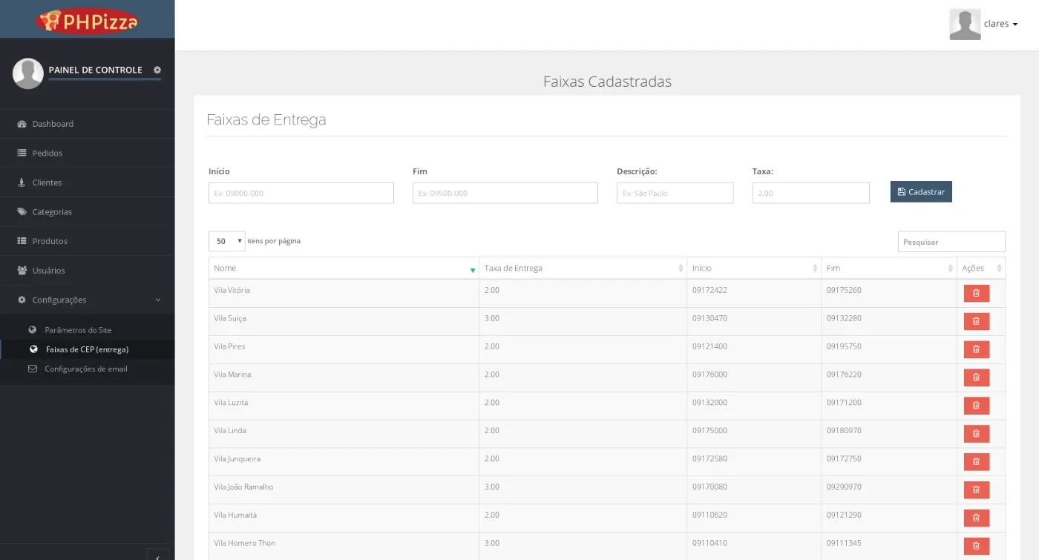Delete the Vila Homero Thon row
The height and width of the screenshot is (560, 1039).
pos(976,546)
